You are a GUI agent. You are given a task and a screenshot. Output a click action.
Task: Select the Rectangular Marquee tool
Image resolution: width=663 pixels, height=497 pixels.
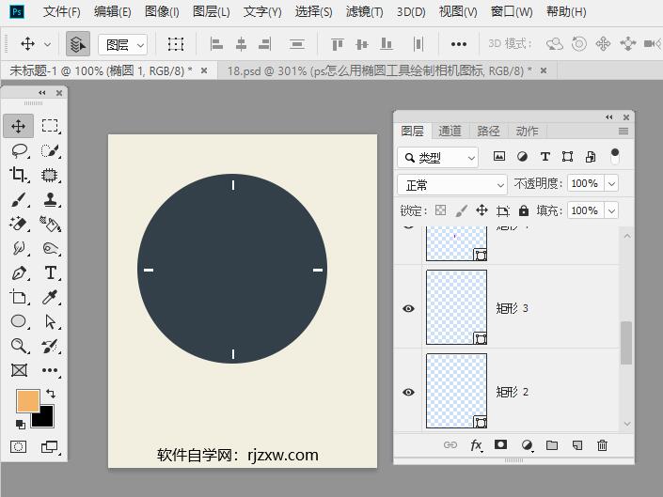point(50,126)
